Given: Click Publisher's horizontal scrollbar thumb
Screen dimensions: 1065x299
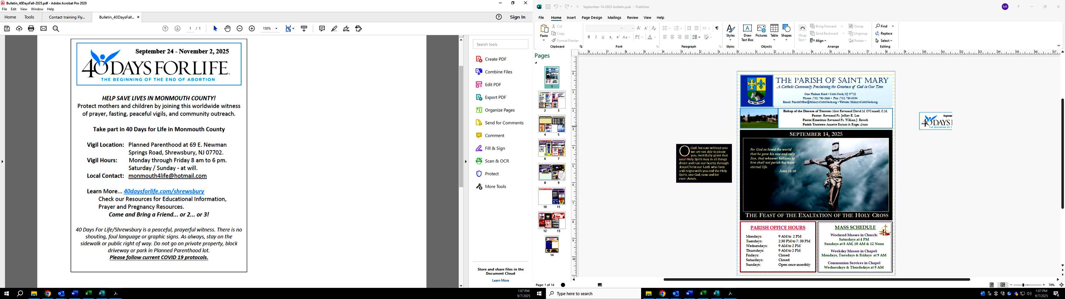Looking at the screenshot, I should (x=817, y=280).
